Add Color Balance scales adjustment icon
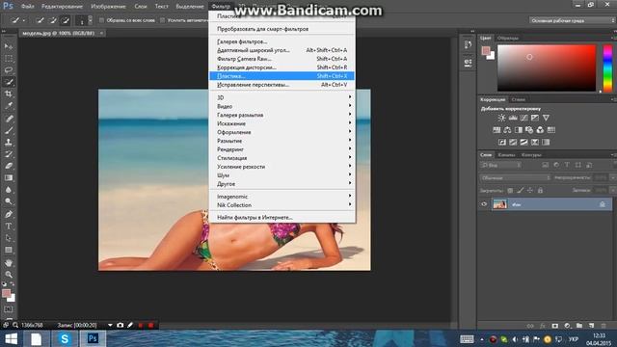The height and width of the screenshot is (347, 617). coord(508,130)
